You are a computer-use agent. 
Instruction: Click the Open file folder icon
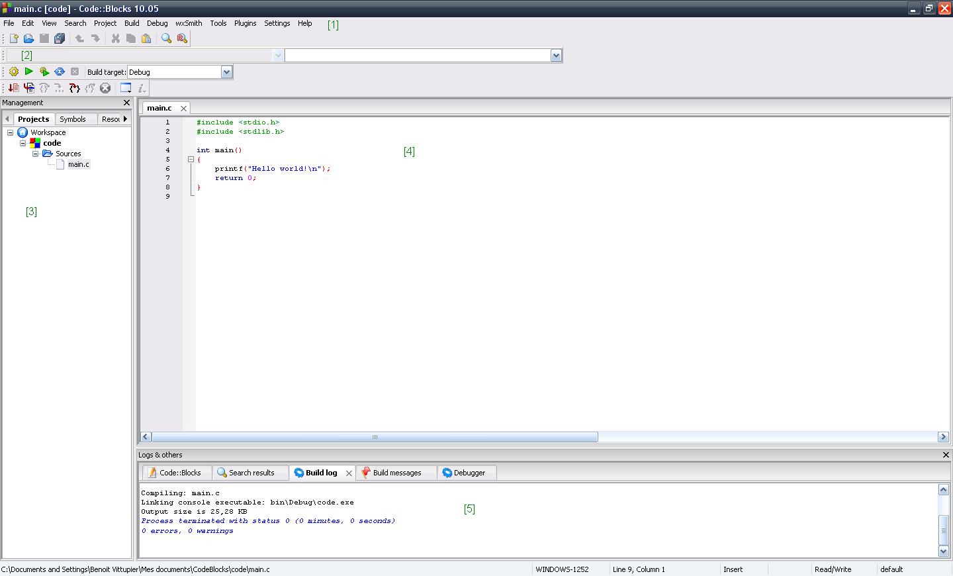(x=28, y=38)
